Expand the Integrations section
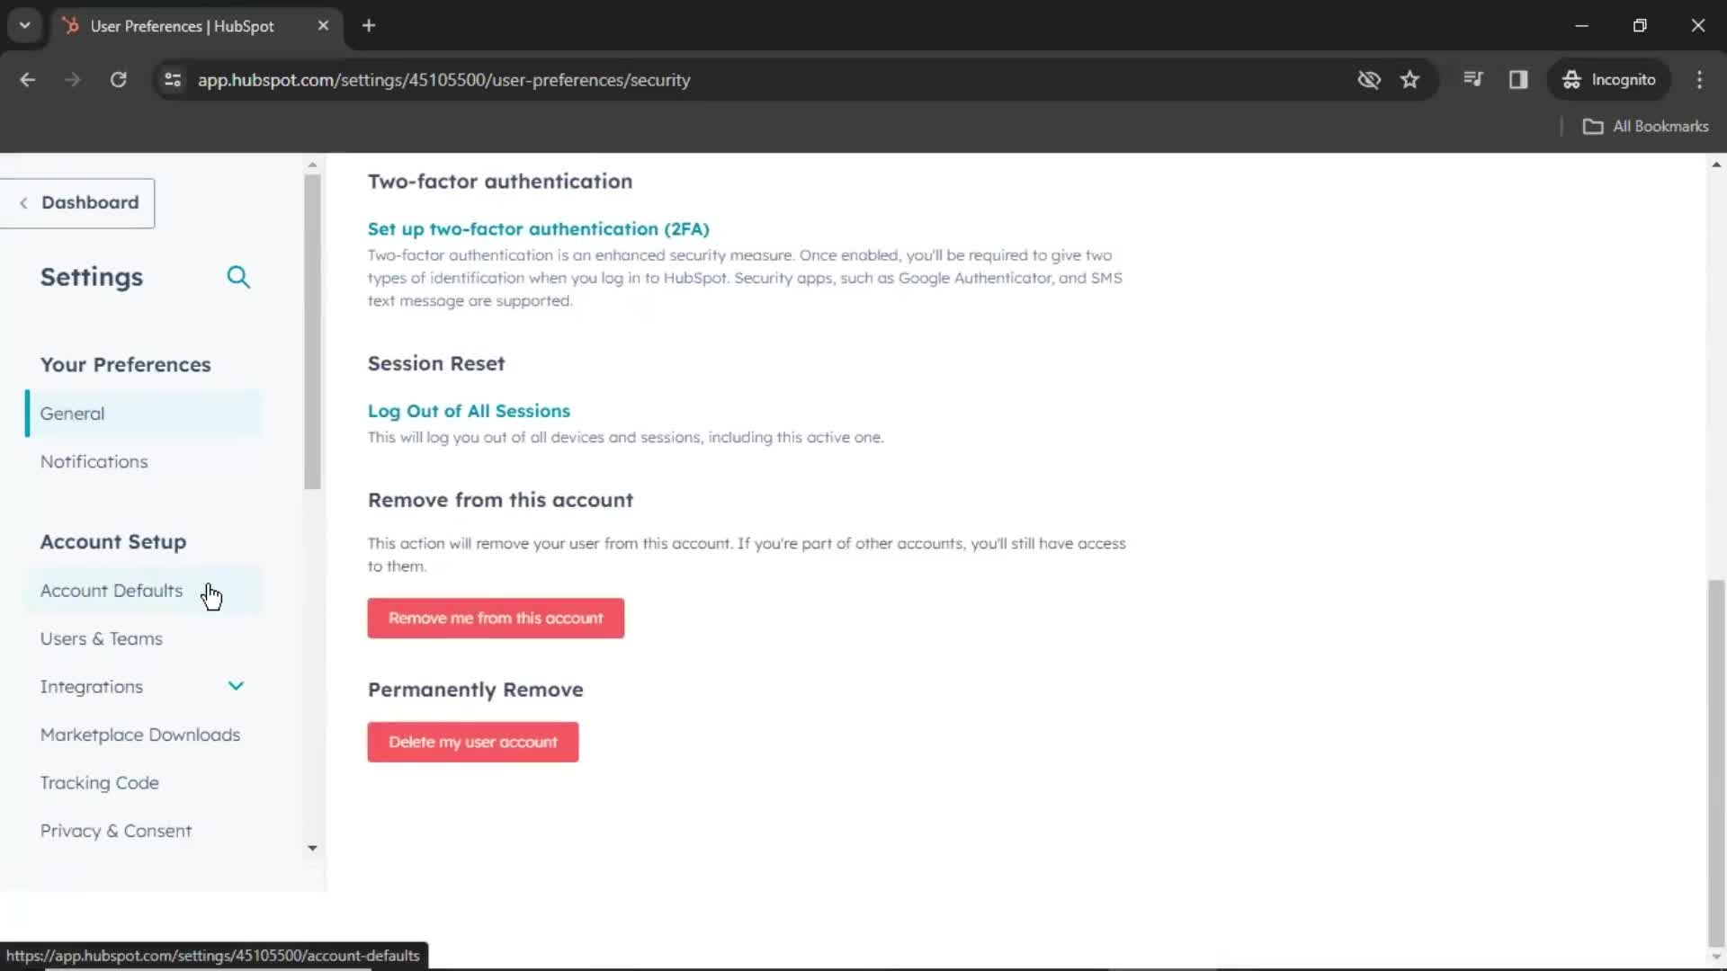The width and height of the screenshot is (1727, 971). tap(236, 687)
